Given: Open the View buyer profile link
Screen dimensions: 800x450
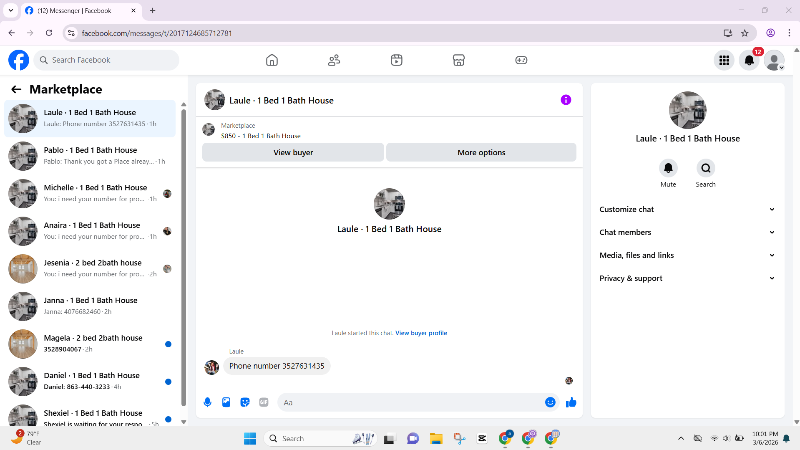Looking at the screenshot, I should [421, 333].
